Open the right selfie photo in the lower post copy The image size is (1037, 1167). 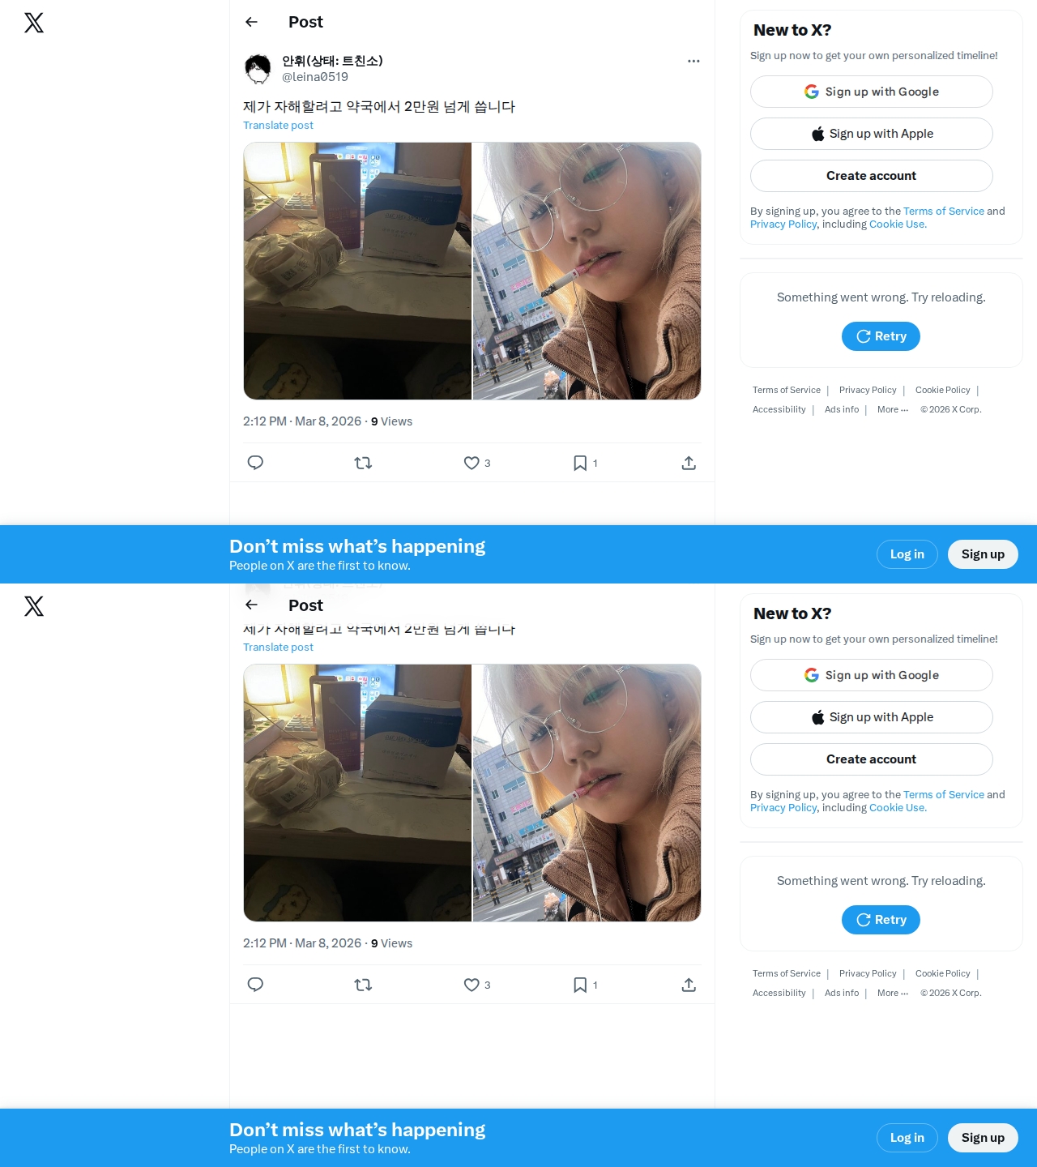(587, 793)
